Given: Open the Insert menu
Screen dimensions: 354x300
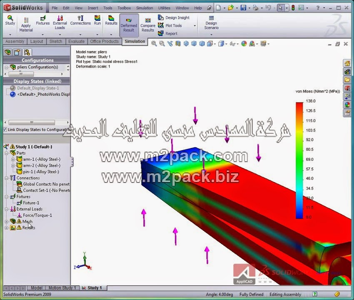Looking at the screenshot, I should click(x=93, y=8).
